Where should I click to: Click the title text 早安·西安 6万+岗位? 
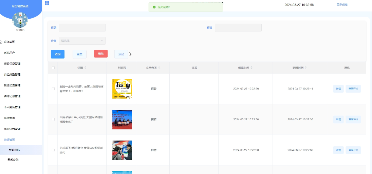(x=81, y=120)
